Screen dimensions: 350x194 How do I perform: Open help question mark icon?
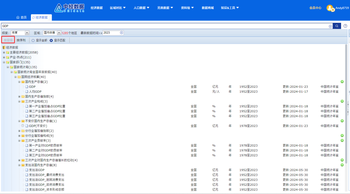point(345,26)
